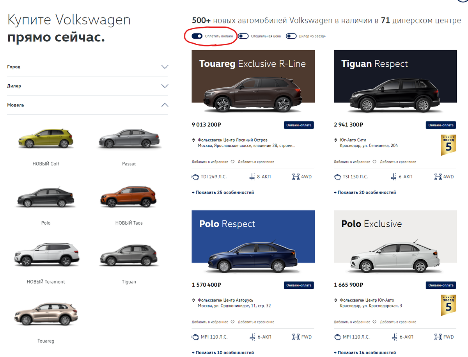Add Tiguan Respect to comparison

point(398,162)
